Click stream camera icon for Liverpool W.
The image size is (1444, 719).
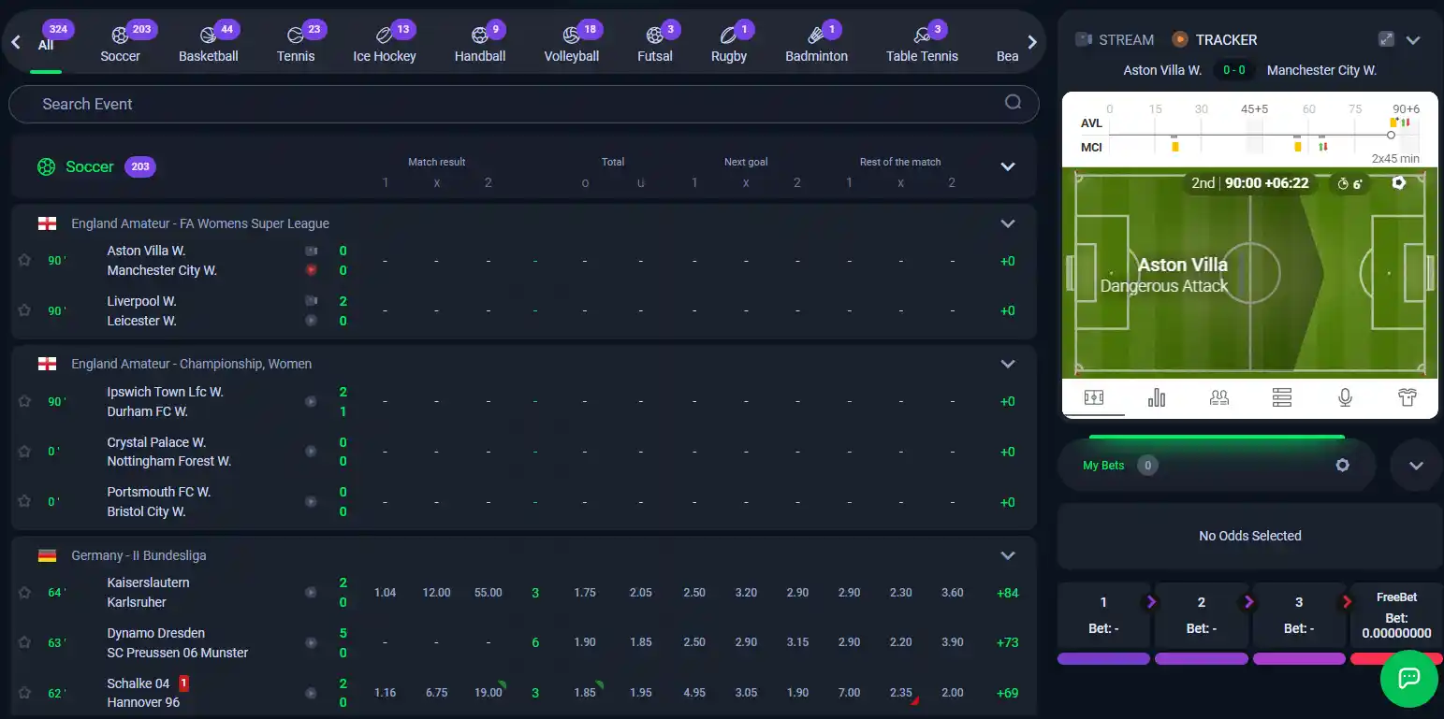[311, 301]
